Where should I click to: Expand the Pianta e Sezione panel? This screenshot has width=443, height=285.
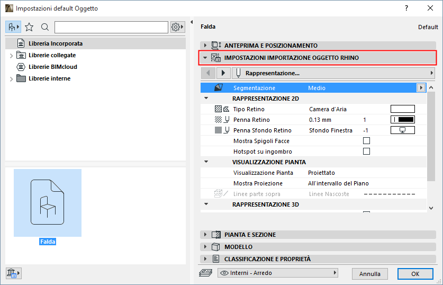point(205,234)
